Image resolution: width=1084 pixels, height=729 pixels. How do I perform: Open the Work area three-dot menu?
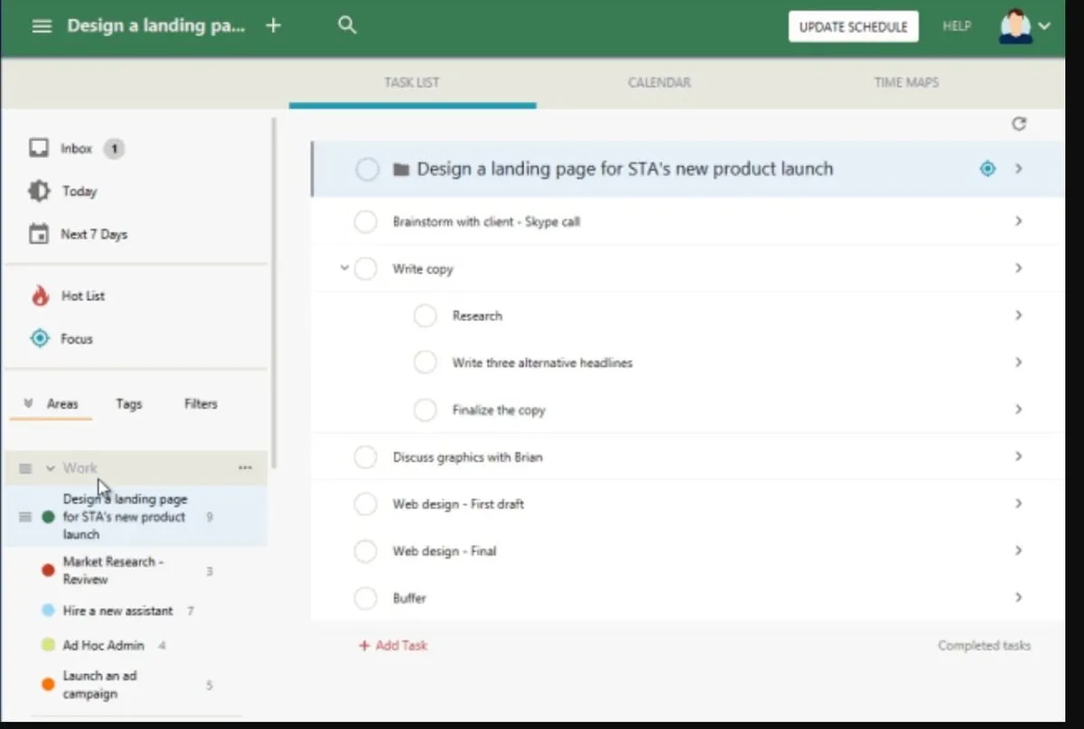(245, 467)
